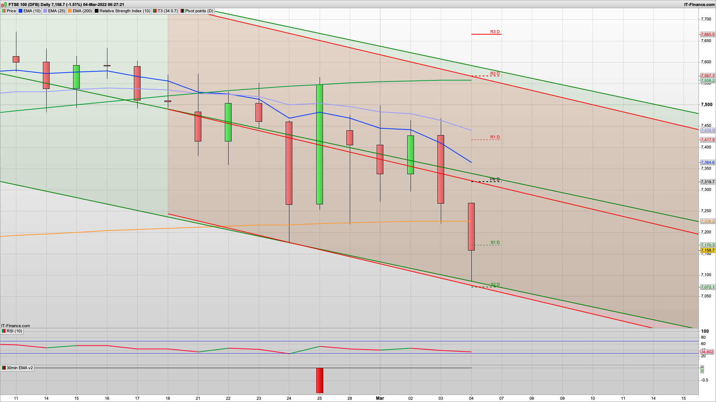
Task: Open the Relative Strength Index (10) label
Action: [x=125, y=11]
